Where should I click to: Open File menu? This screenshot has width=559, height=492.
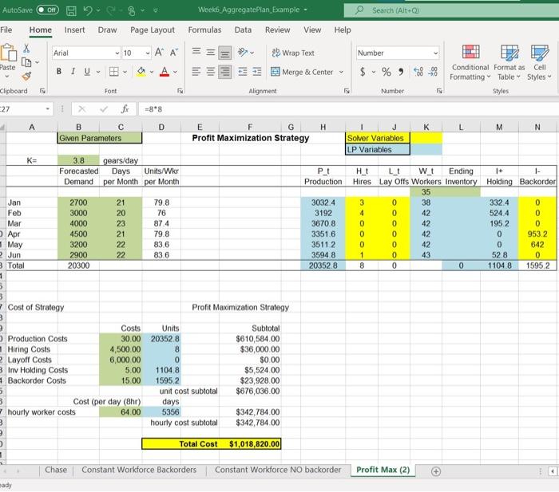click(x=6, y=30)
